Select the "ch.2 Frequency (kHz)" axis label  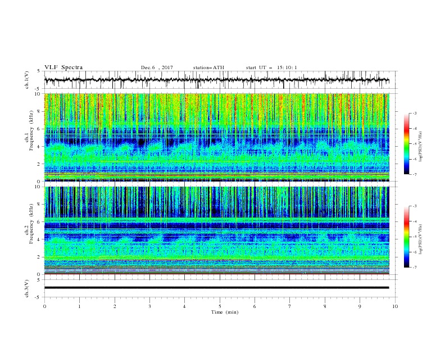(29, 231)
